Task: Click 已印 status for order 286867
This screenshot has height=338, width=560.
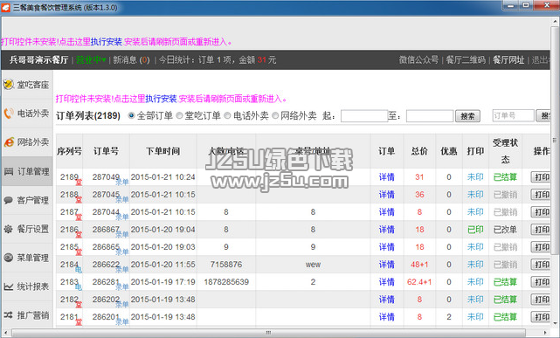Action: click(475, 230)
